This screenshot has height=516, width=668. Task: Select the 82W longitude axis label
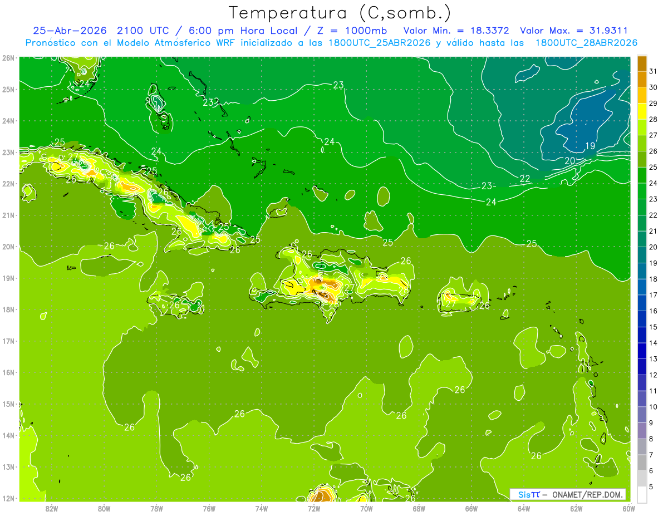(x=51, y=508)
